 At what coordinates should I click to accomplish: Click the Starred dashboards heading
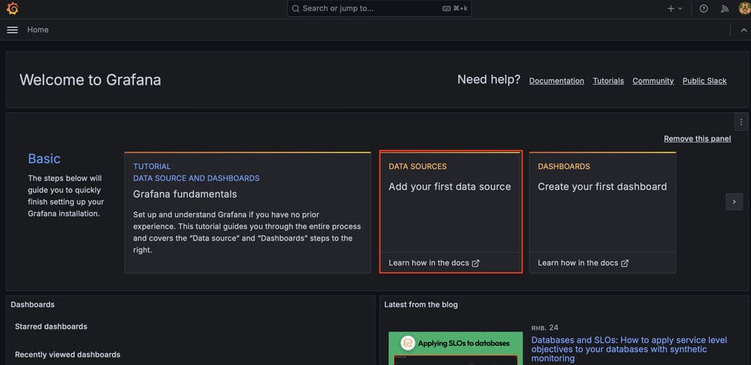click(51, 327)
